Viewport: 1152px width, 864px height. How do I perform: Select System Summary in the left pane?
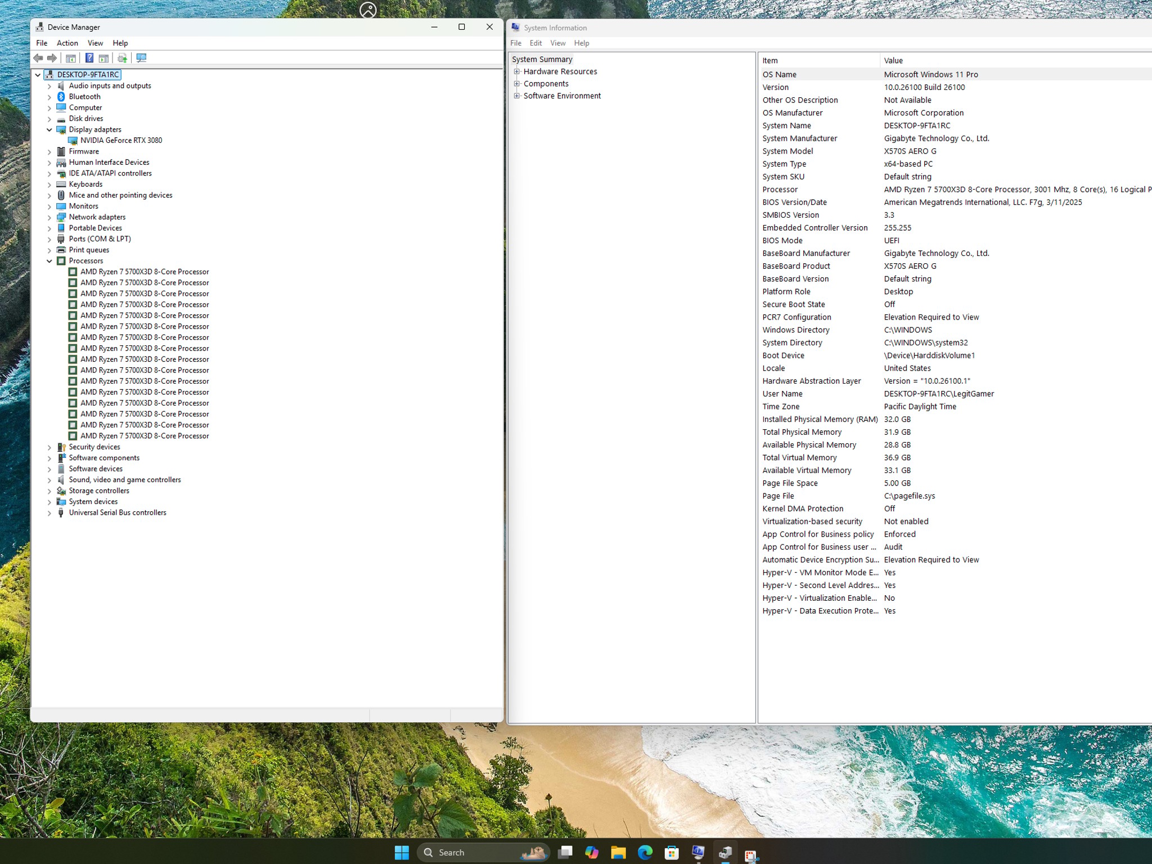[542, 59]
